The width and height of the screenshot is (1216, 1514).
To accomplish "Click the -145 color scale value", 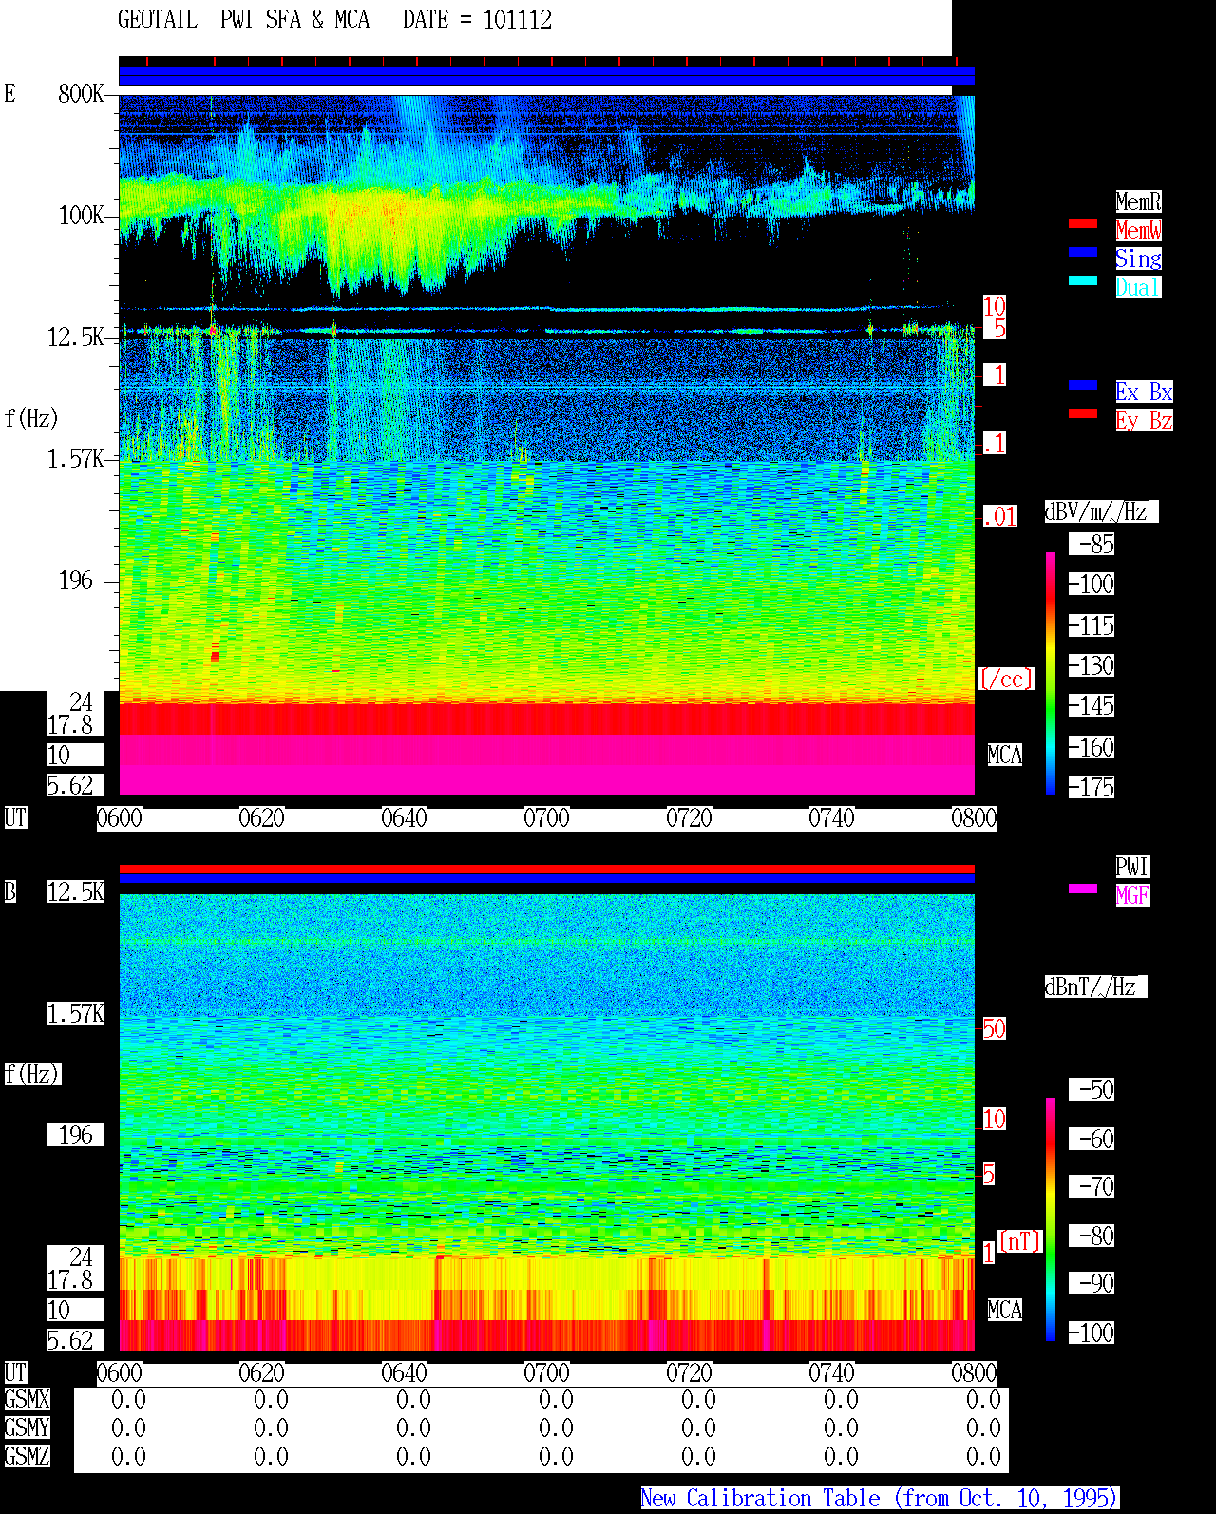I will click(1092, 706).
